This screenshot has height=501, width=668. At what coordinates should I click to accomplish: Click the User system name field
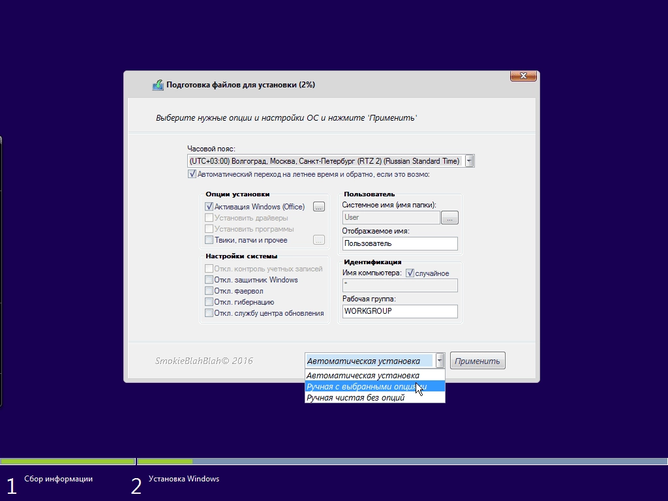click(391, 217)
